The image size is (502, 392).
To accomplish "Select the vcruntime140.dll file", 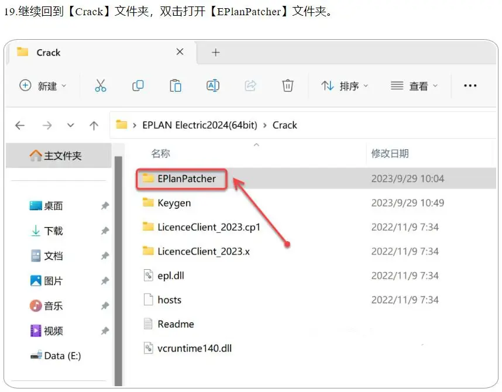I will (x=188, y=348).
